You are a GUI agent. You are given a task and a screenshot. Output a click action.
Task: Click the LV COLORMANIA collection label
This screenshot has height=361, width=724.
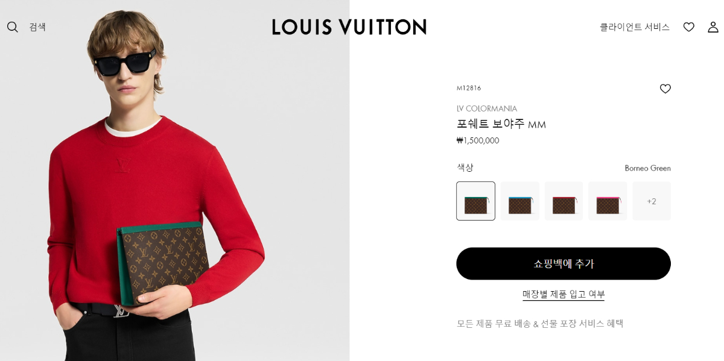(x=487, y=108)
